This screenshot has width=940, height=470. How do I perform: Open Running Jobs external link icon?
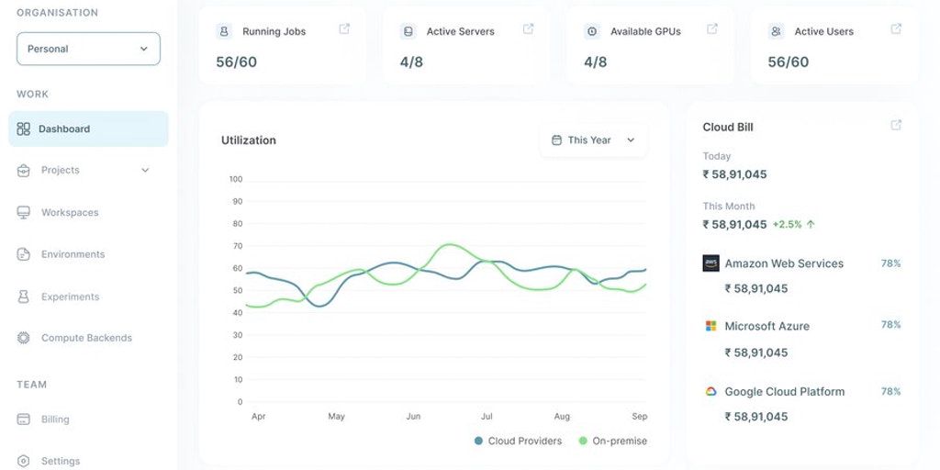[344, 29]
